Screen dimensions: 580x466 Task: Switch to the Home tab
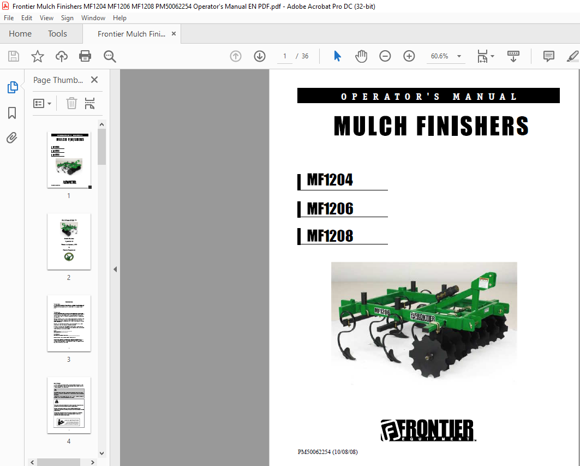20,34
